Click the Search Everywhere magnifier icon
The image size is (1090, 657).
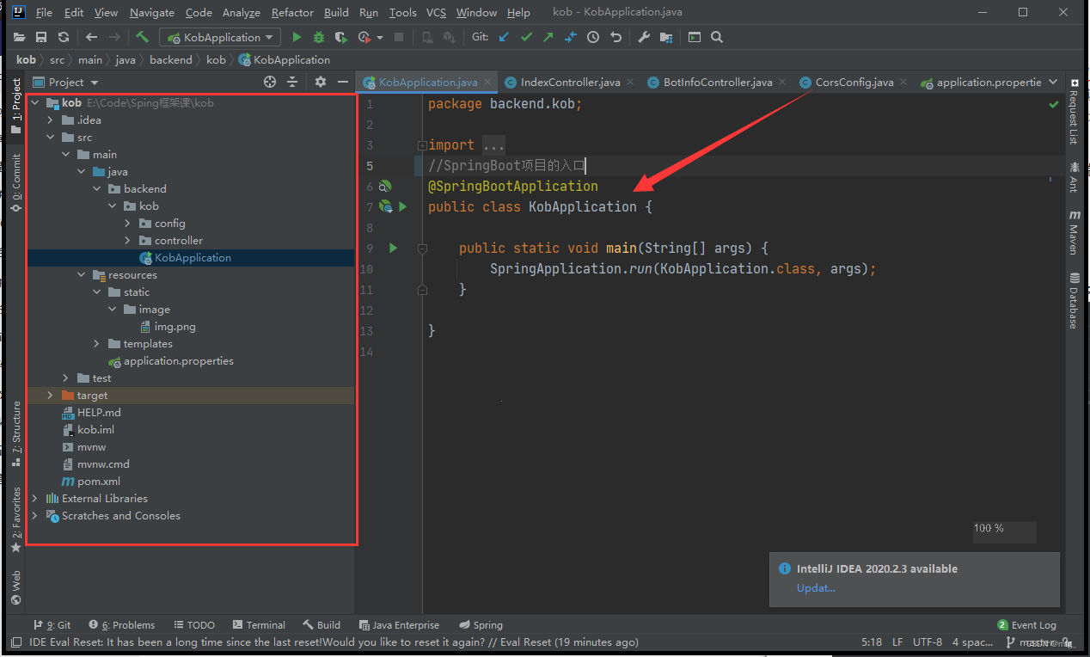pyautogui.click(x=717, y=37)
